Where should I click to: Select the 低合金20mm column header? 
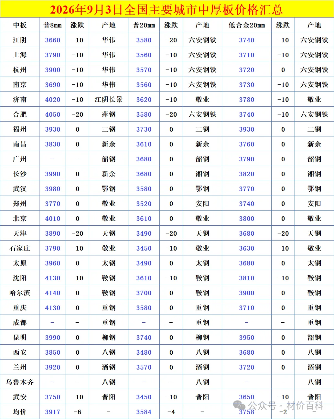pos(247,25)
